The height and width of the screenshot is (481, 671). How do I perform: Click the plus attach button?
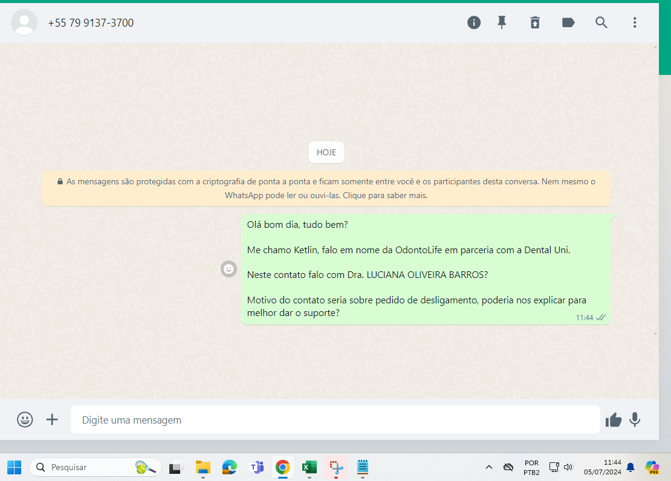(x=52, y=419)
